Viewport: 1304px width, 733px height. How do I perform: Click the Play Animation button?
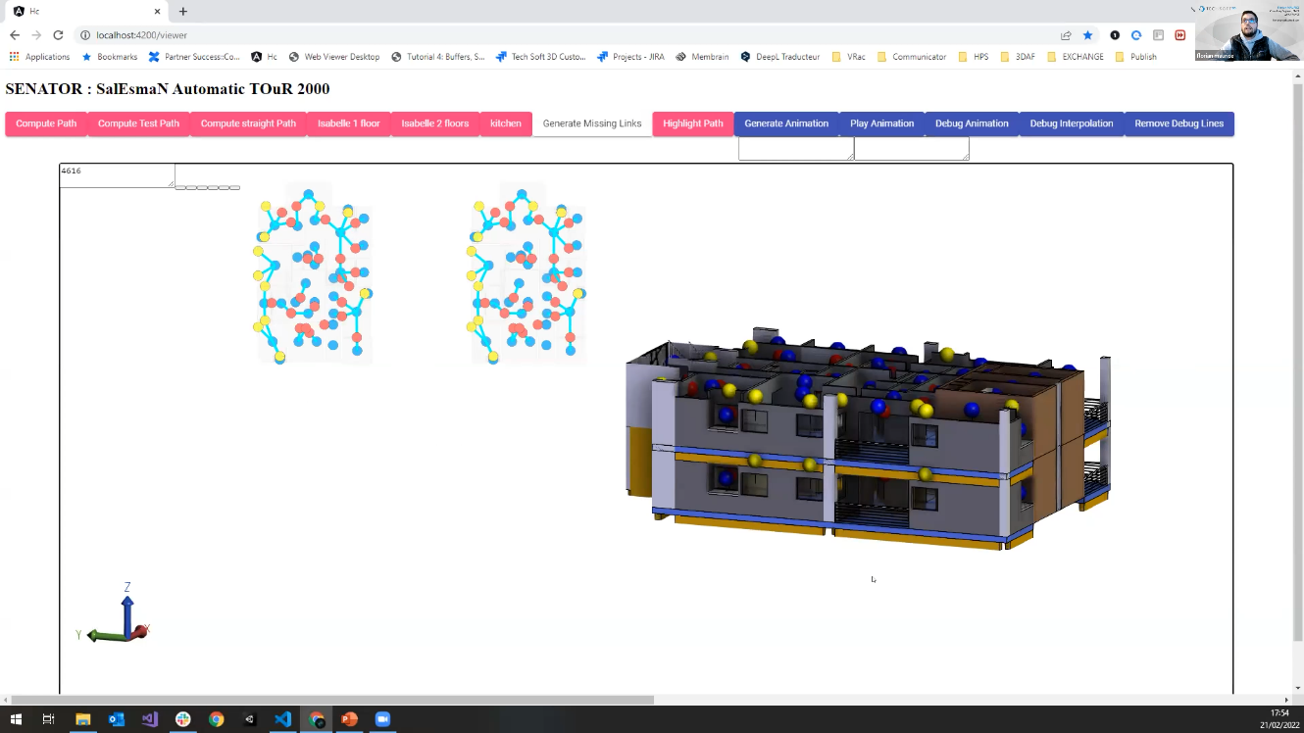881,123
